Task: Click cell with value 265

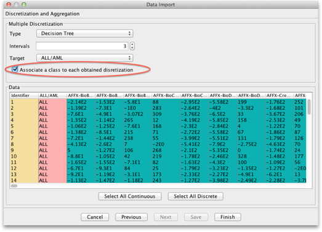Action: click(x=137, y=120)
